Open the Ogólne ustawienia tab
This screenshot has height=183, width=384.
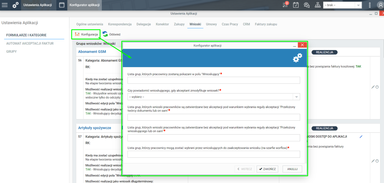tap(90, 24)
